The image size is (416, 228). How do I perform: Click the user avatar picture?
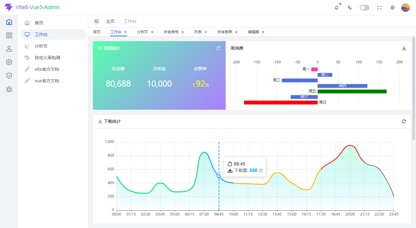406,8
